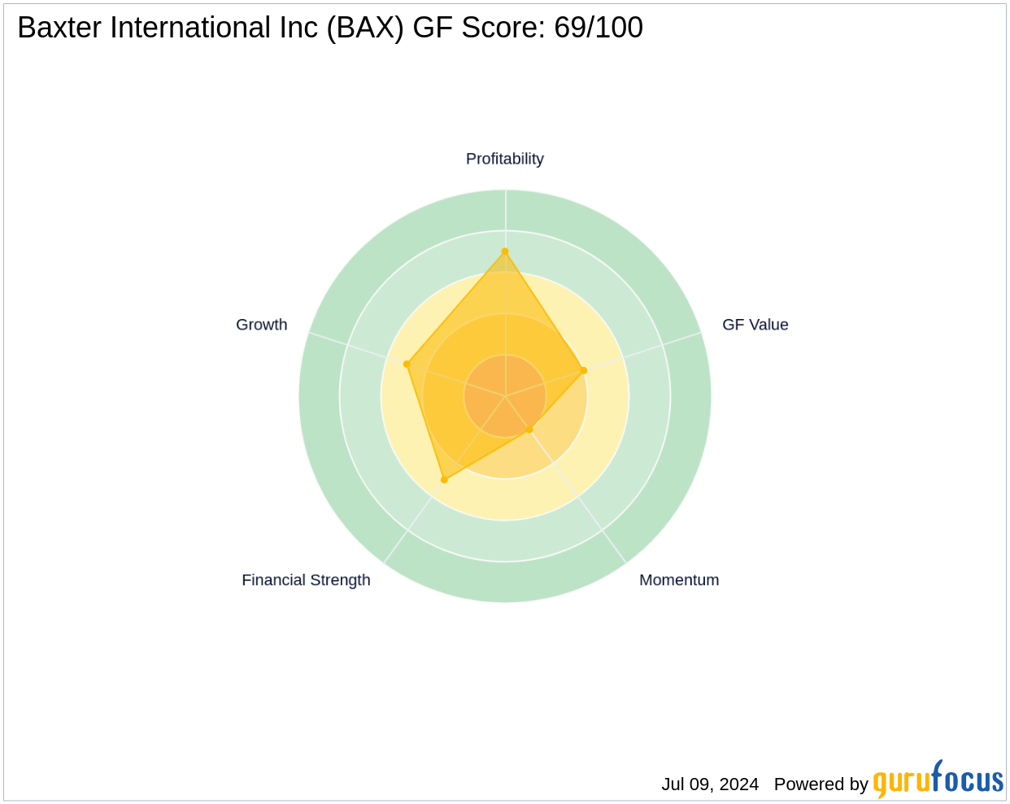Click the GF Value axis label
This screenshot has width=1010, height=804.
click(755, 325)
